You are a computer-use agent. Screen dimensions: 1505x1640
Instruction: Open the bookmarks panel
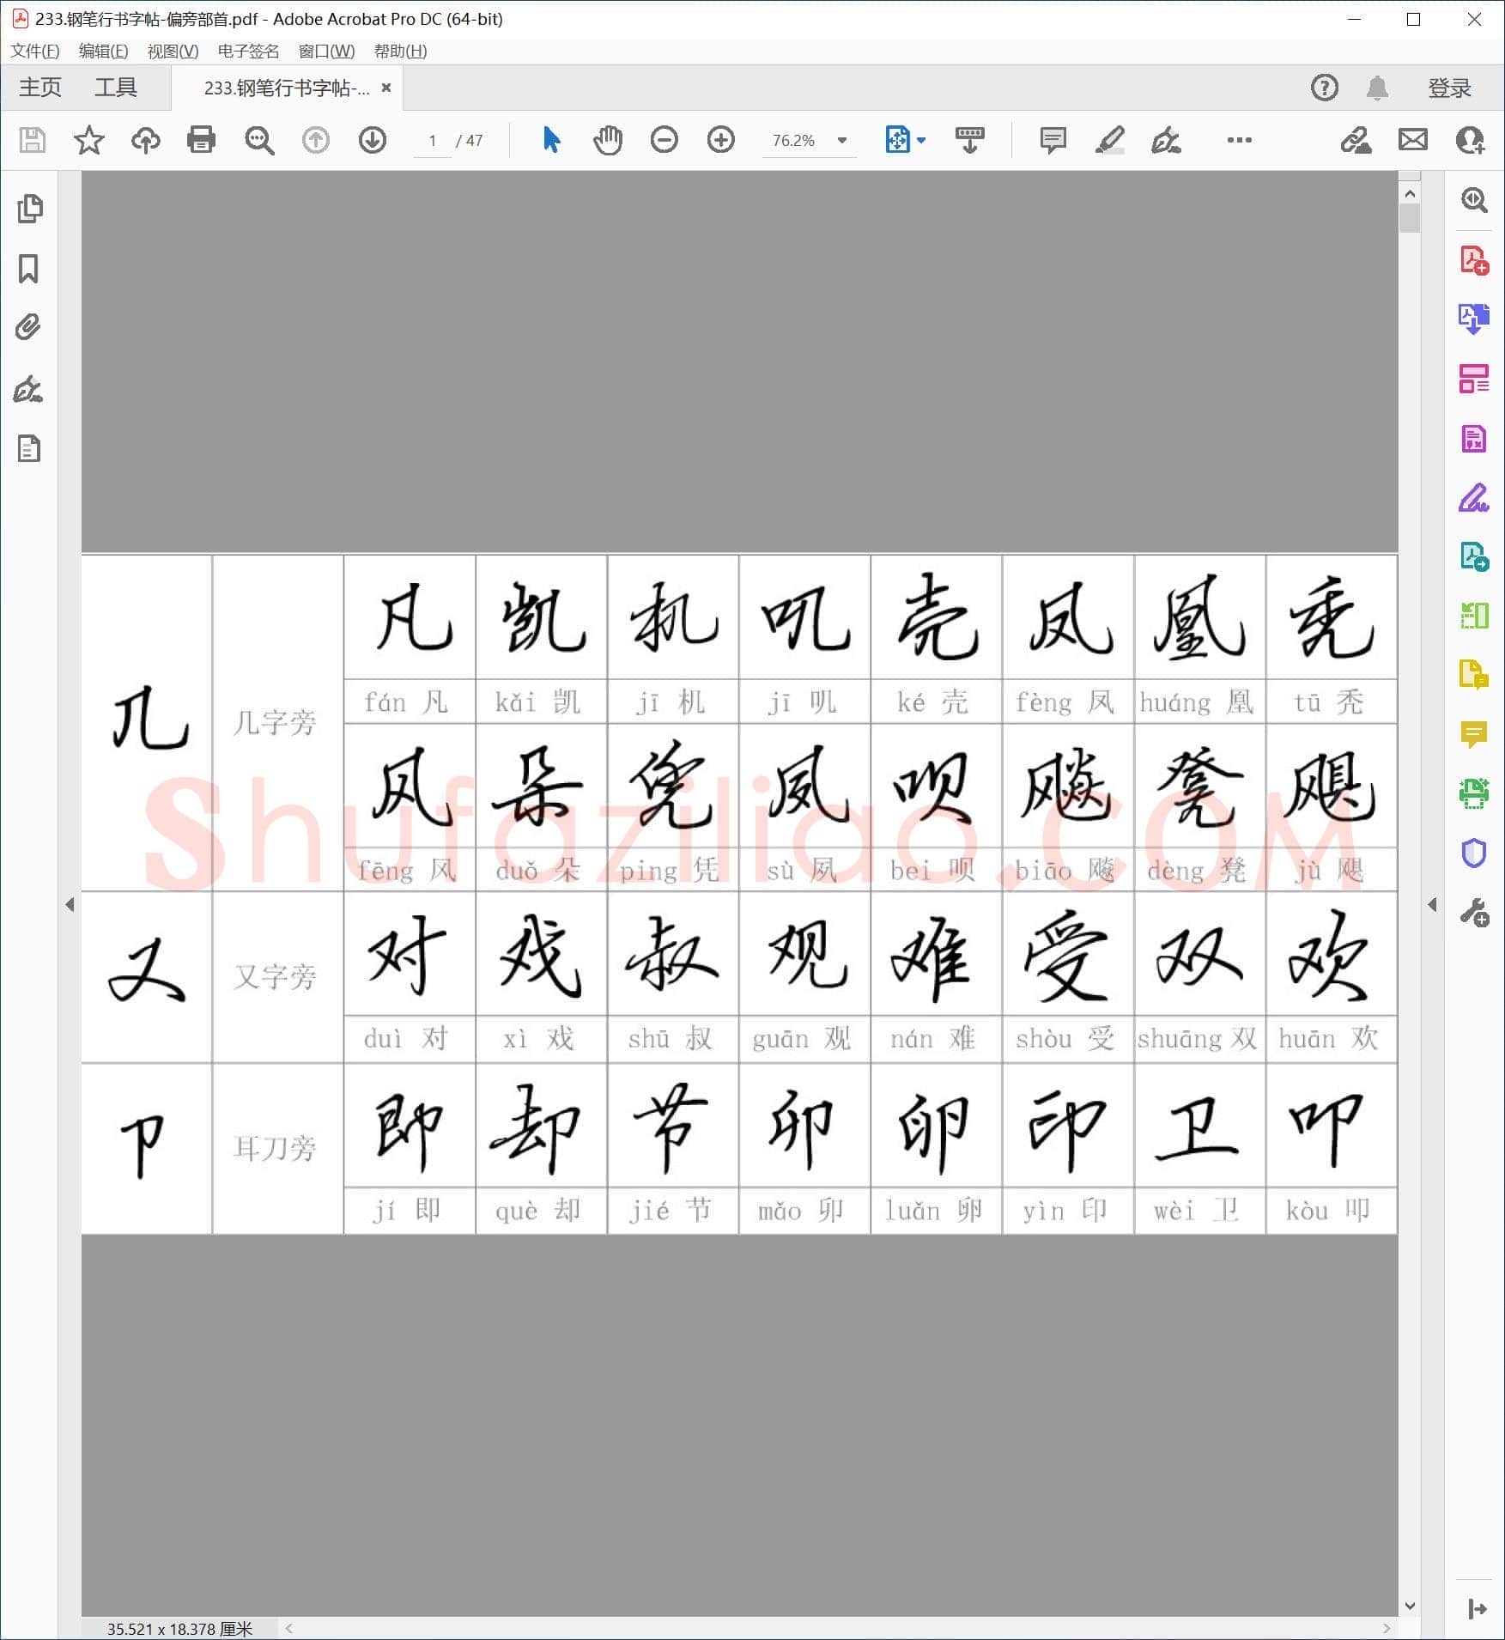coord(28,269)
